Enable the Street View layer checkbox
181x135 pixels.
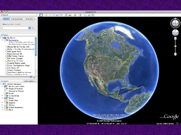coord(5,100)
